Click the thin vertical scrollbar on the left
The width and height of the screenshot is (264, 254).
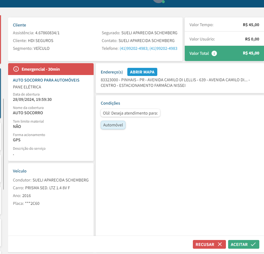[3, 143]
